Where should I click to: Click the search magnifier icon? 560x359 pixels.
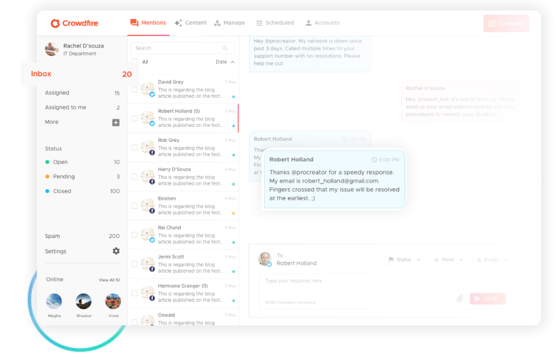pos(225,48)
